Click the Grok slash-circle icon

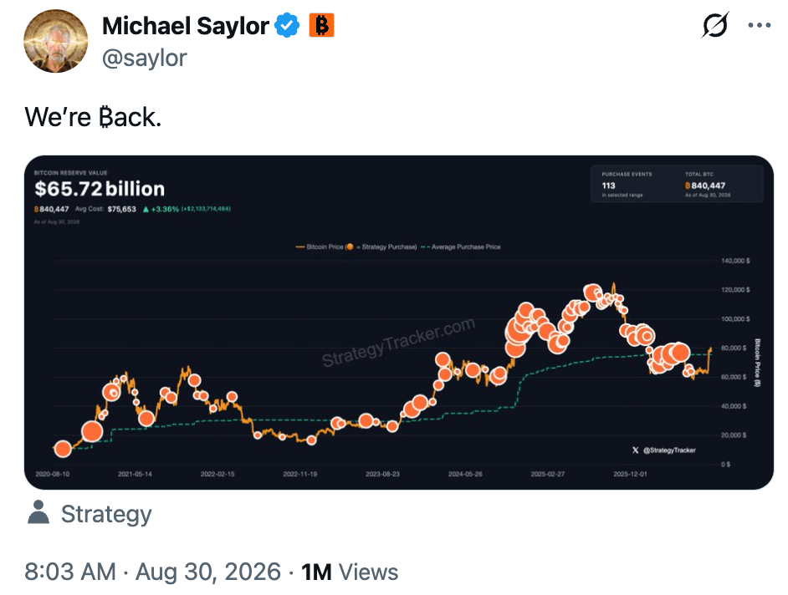714,25
